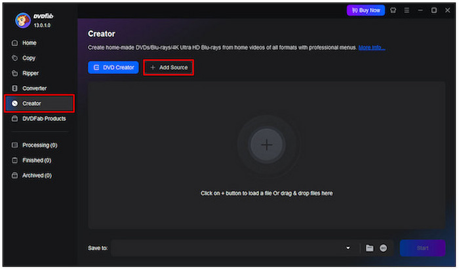Go to the Home module
Screen dimensions: 459x270
pos(30,43)
